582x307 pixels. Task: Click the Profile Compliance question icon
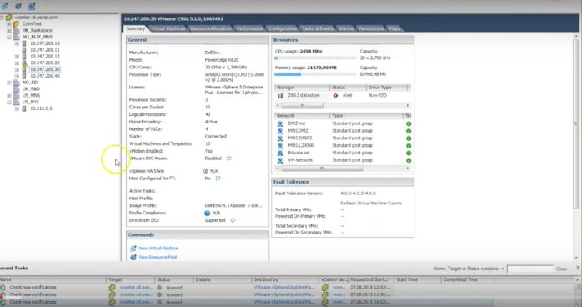coord(207,213)
